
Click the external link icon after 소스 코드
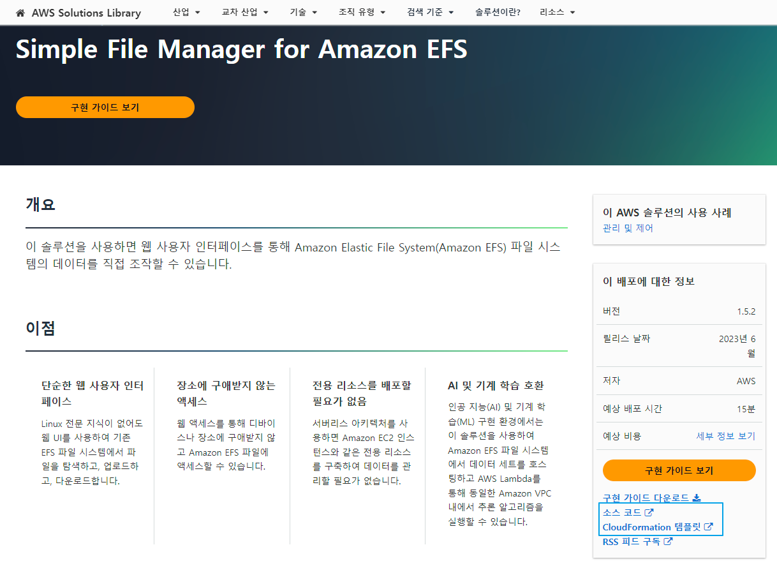coord(649,512)
